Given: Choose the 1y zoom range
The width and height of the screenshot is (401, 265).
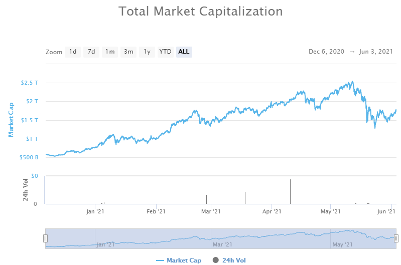Looking at the screenshot, I should 147,52.
